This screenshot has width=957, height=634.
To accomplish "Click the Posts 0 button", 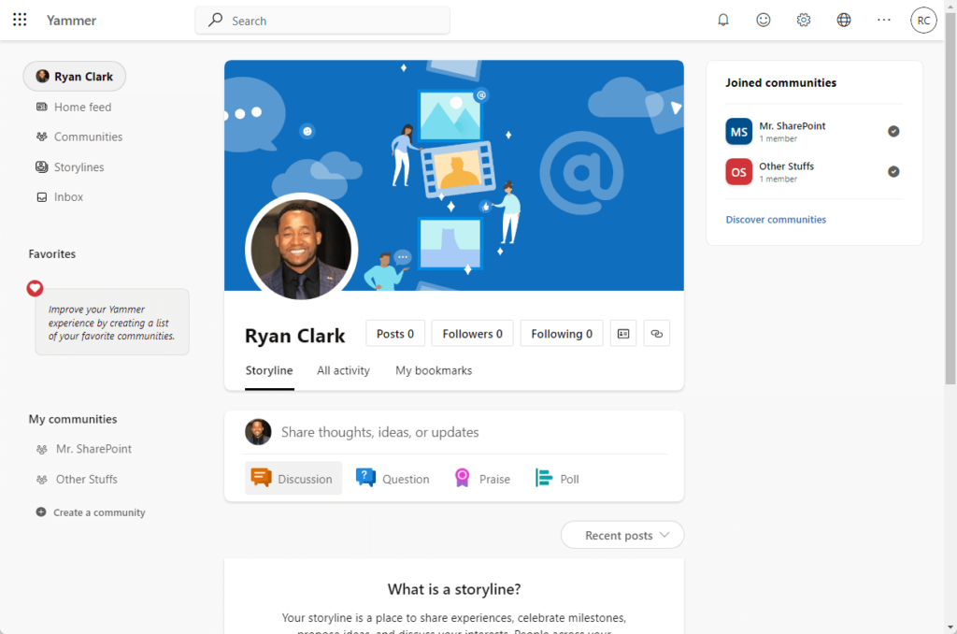I will pyautogui.click(x=395, y=334).
